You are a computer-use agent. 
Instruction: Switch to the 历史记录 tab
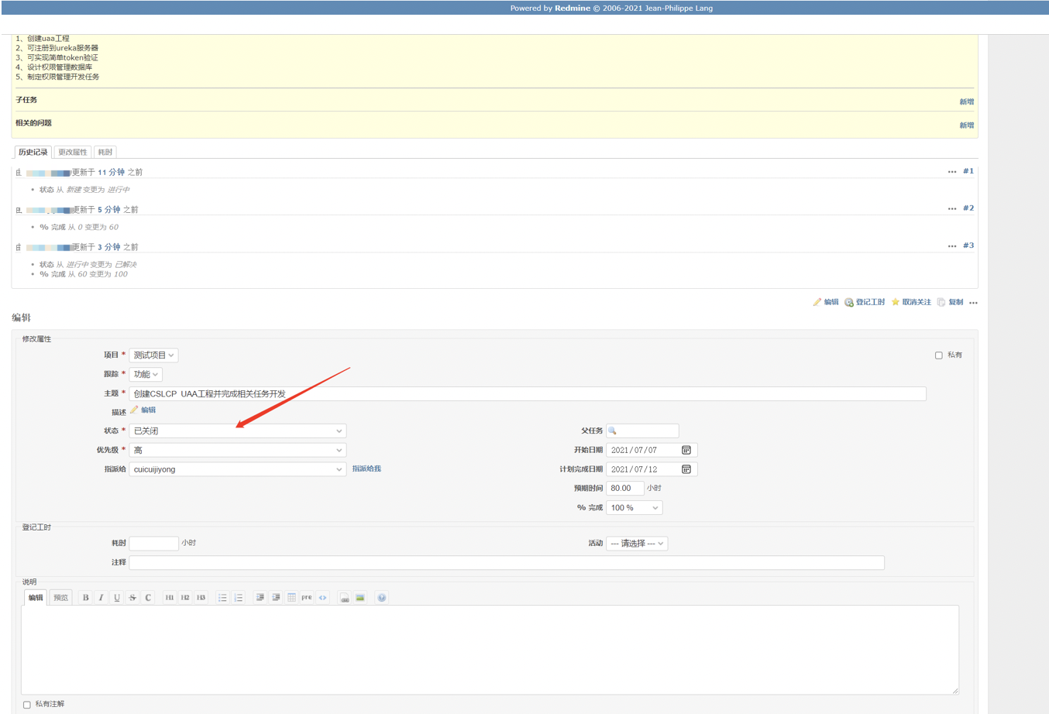(33, 152)
